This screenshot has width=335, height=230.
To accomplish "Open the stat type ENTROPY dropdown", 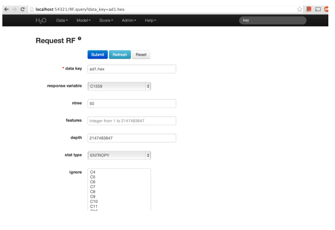I will coord(119,155).
